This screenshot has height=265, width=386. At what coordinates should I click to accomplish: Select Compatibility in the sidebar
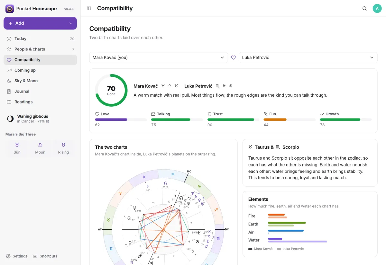(40, 60)
